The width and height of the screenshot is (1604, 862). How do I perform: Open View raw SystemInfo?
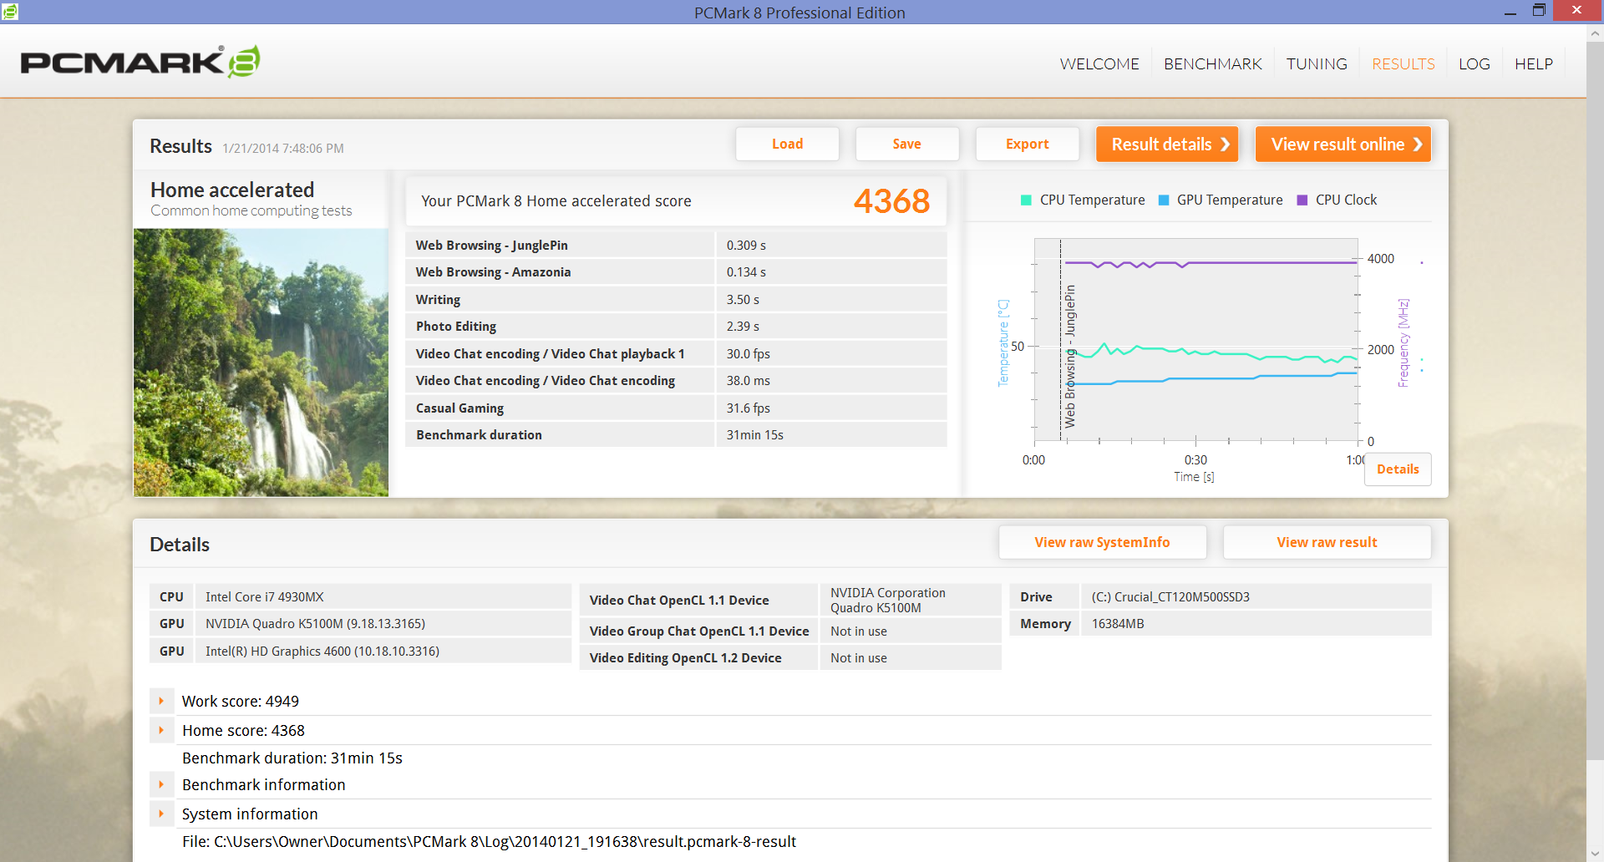pos(1102,542)
